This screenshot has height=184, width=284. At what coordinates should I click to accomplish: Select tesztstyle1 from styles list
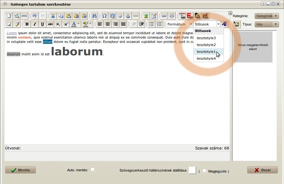[206, 52]
